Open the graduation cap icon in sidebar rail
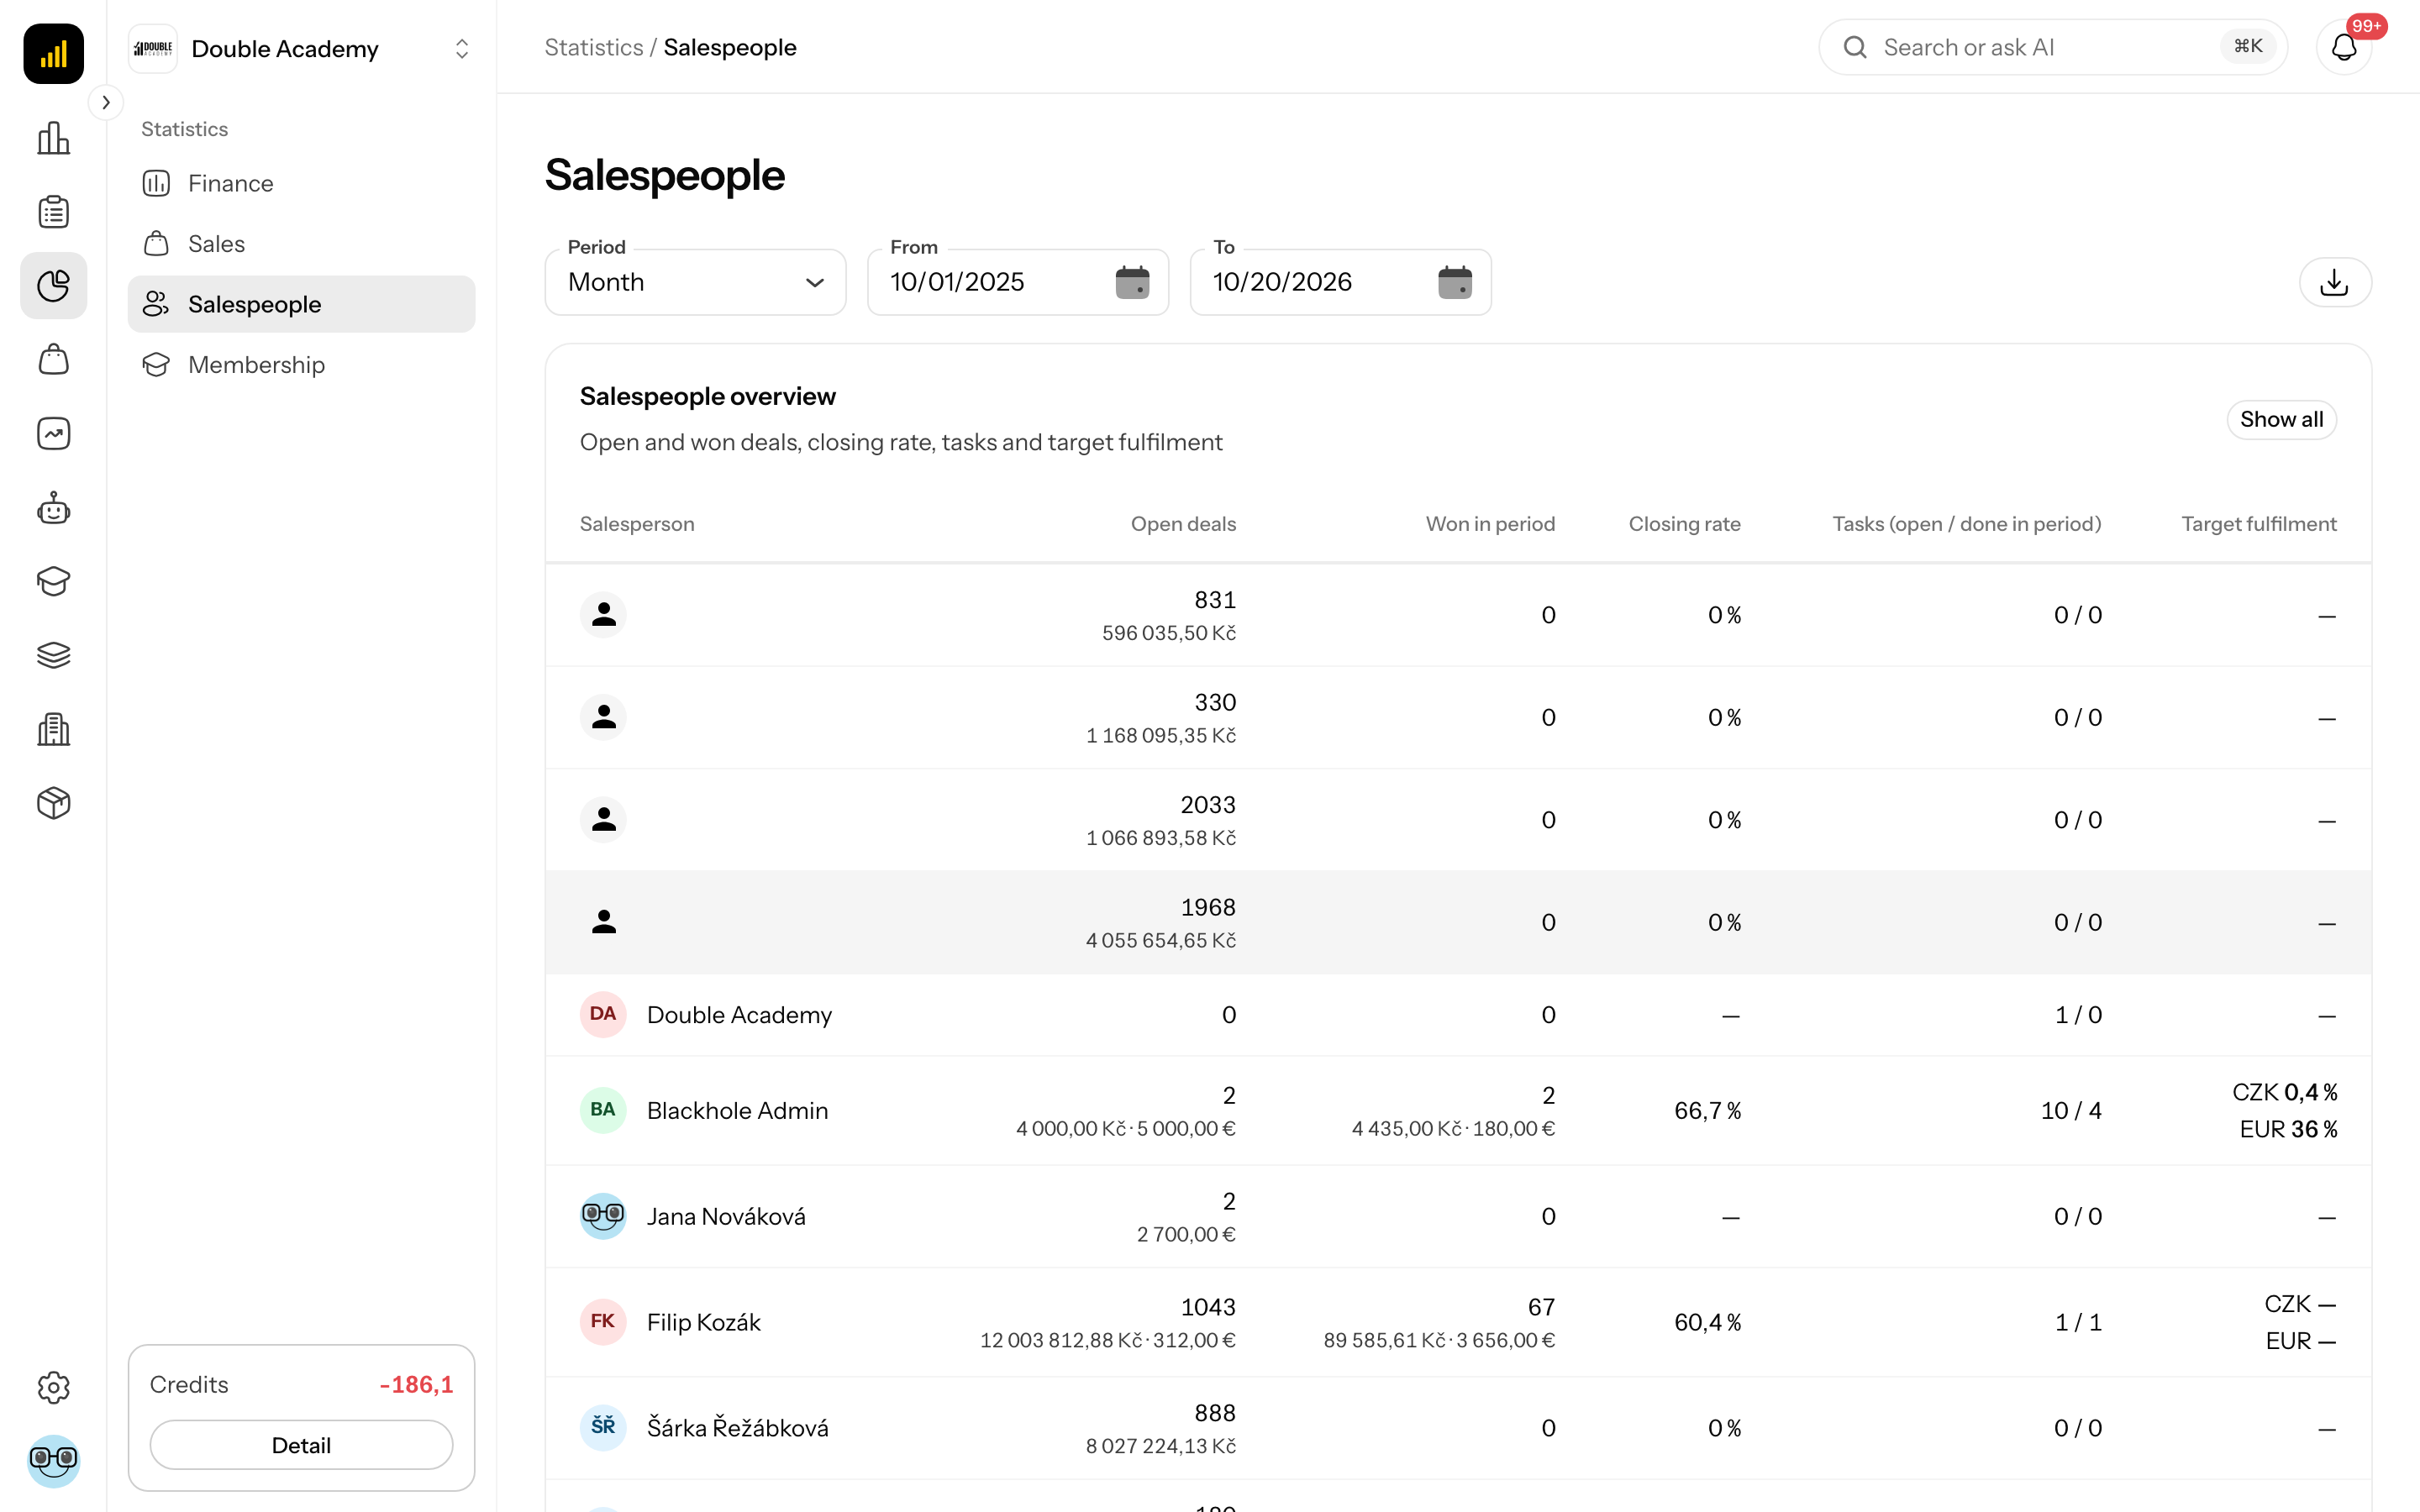The width and height of the screenshot is (2420, 1512). pos(53,581)
